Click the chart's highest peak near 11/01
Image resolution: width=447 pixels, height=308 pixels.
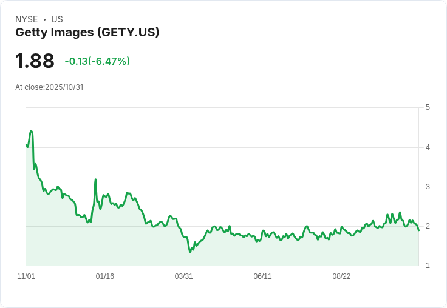tap(31, 131)
